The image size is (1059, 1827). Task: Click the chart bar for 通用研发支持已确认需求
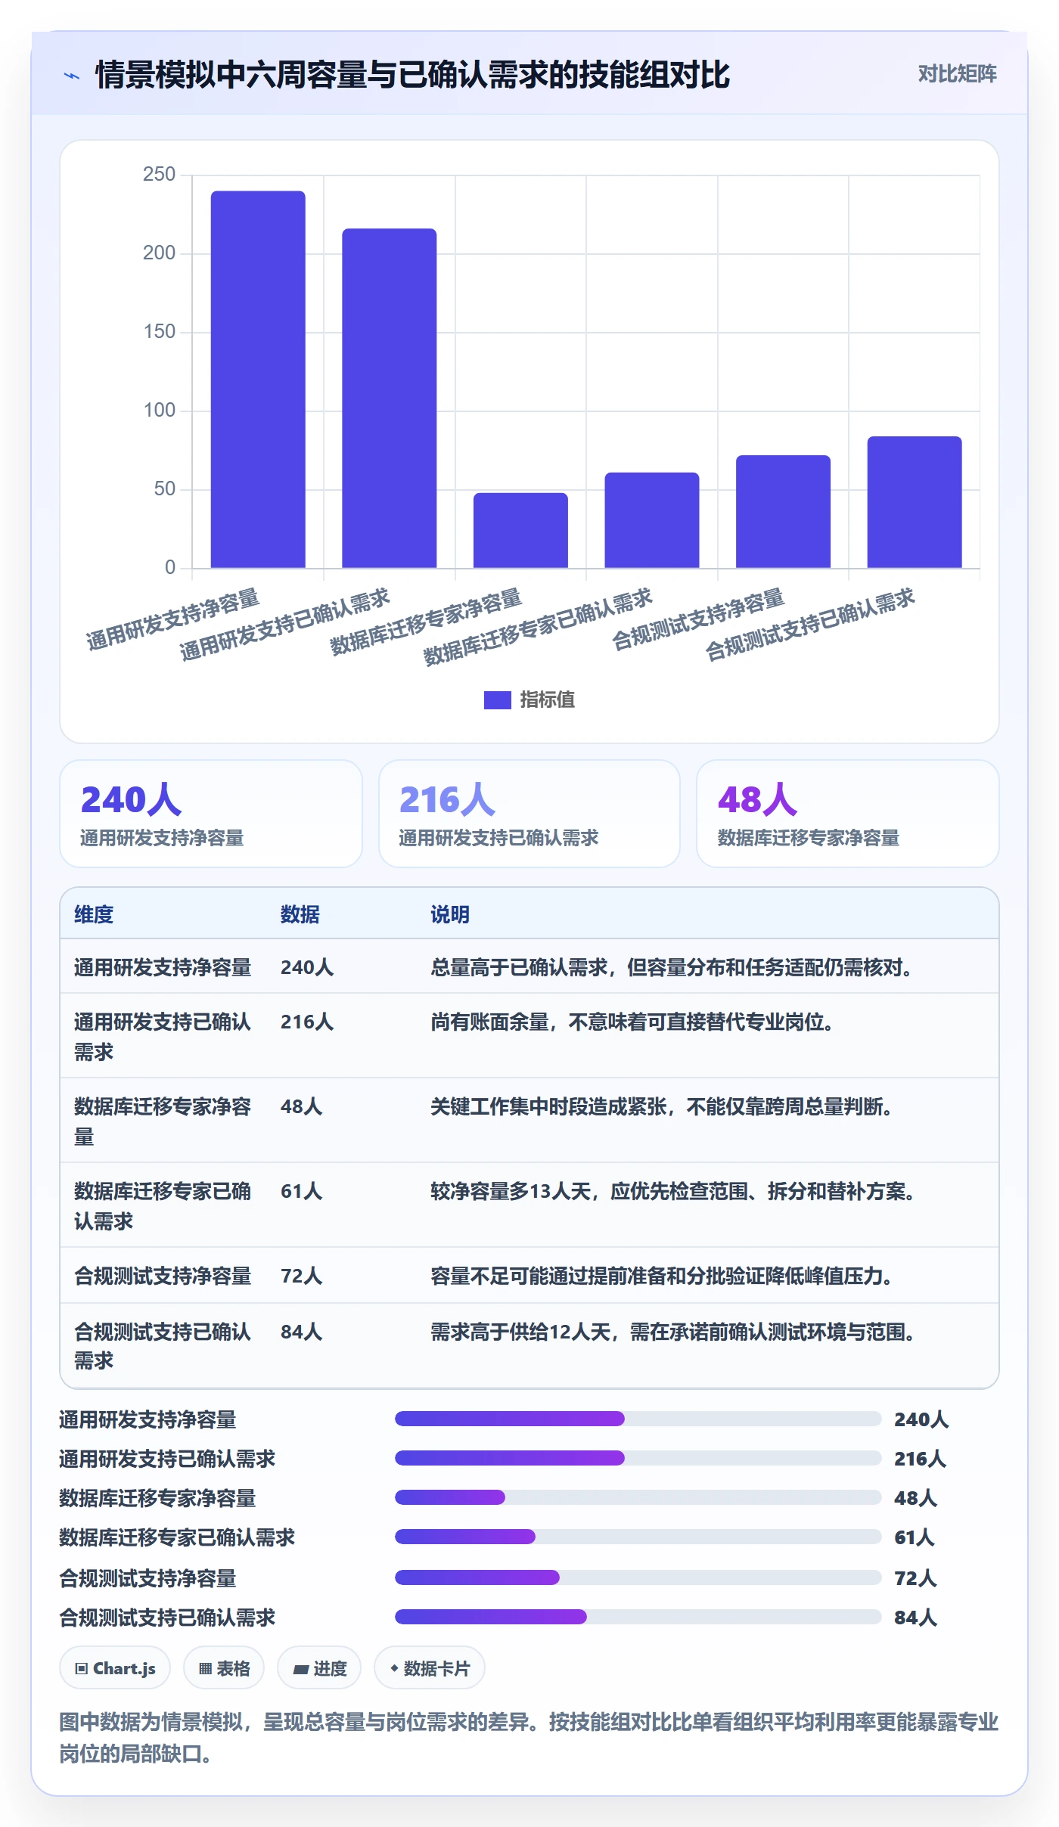[x=389, y=398]
